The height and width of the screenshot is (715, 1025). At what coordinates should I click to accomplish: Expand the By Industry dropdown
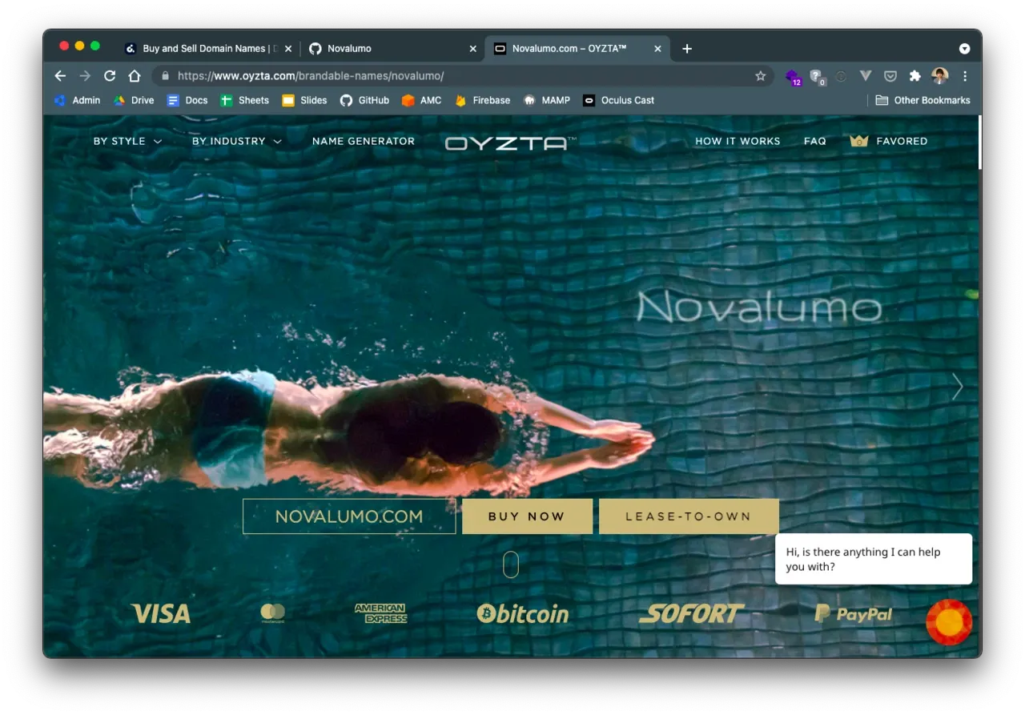236,141
